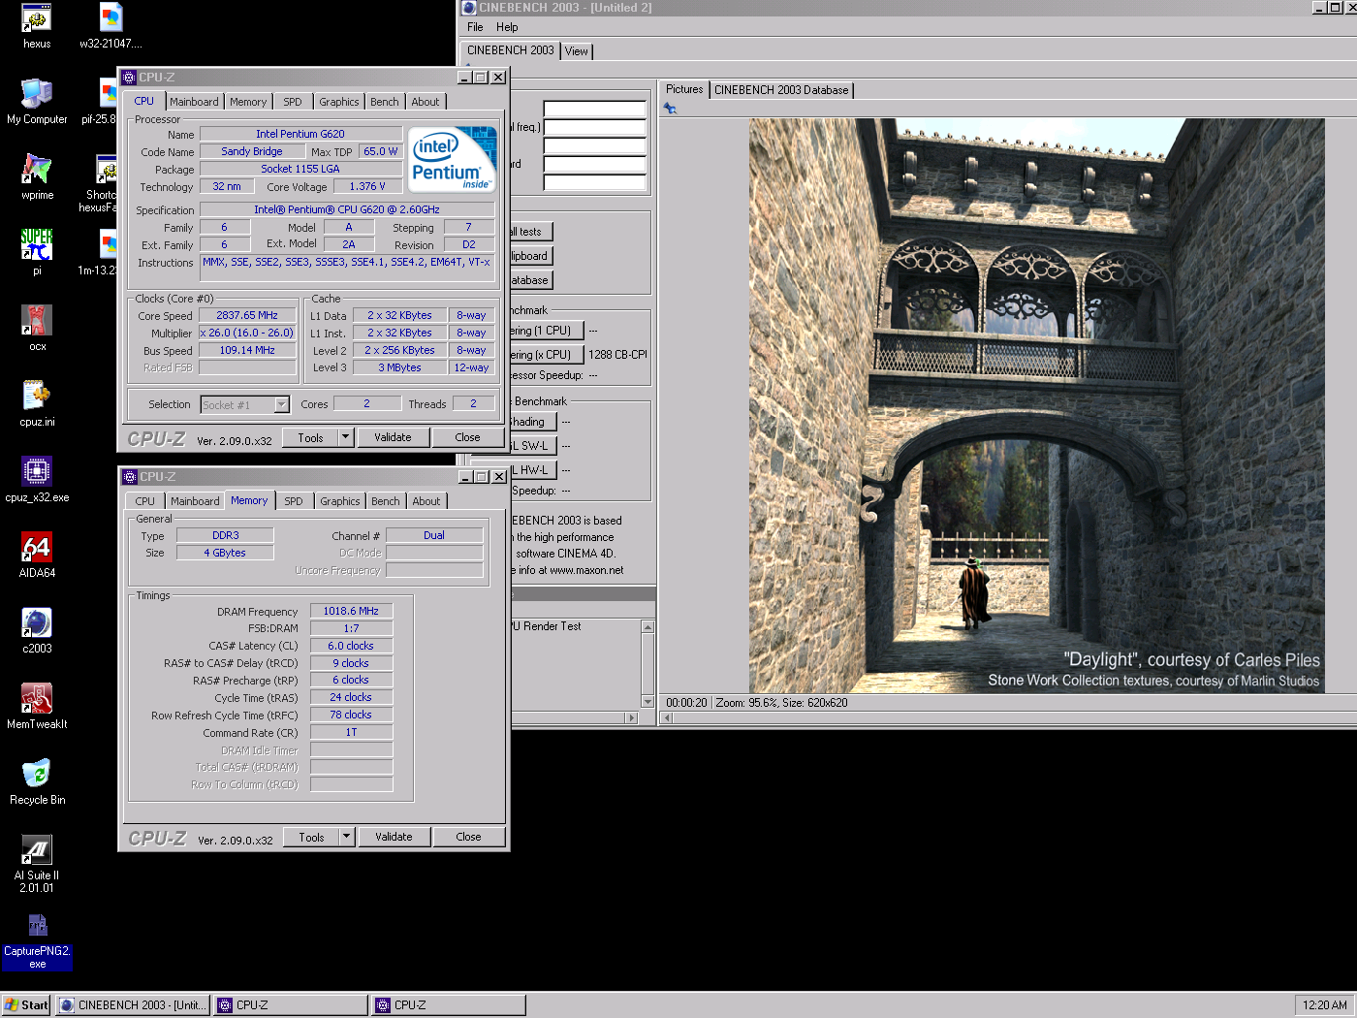Select the Pictures tab in CINEBENCH
The height and width of the screenshot is (1018, 1357).
pos(684,89)
